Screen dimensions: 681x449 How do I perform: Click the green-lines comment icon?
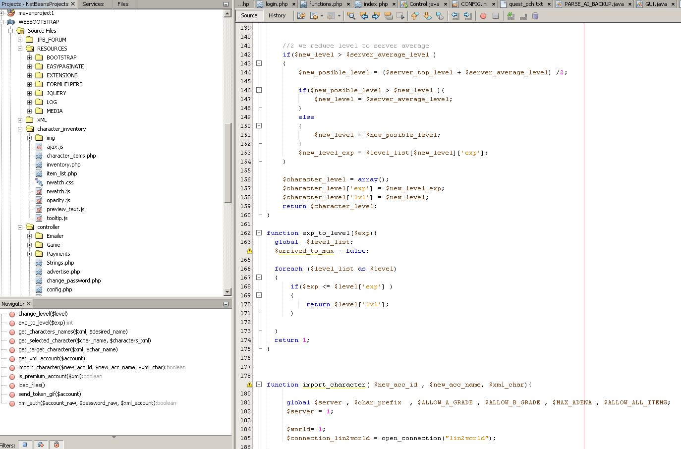pos(511,16)
